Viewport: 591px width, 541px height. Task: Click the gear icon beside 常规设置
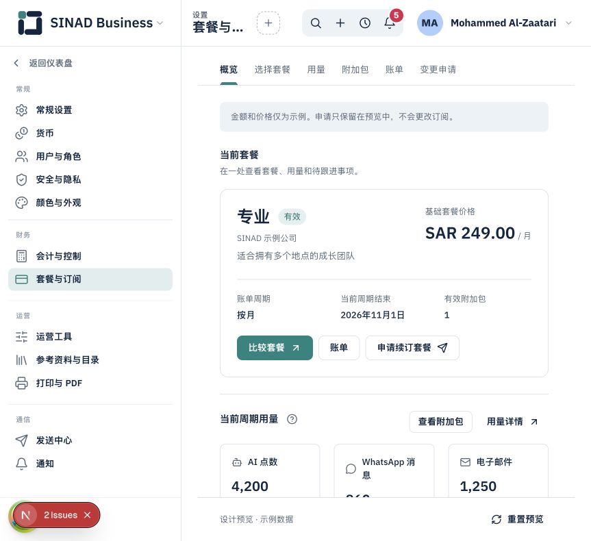click(x=21, y=110)
